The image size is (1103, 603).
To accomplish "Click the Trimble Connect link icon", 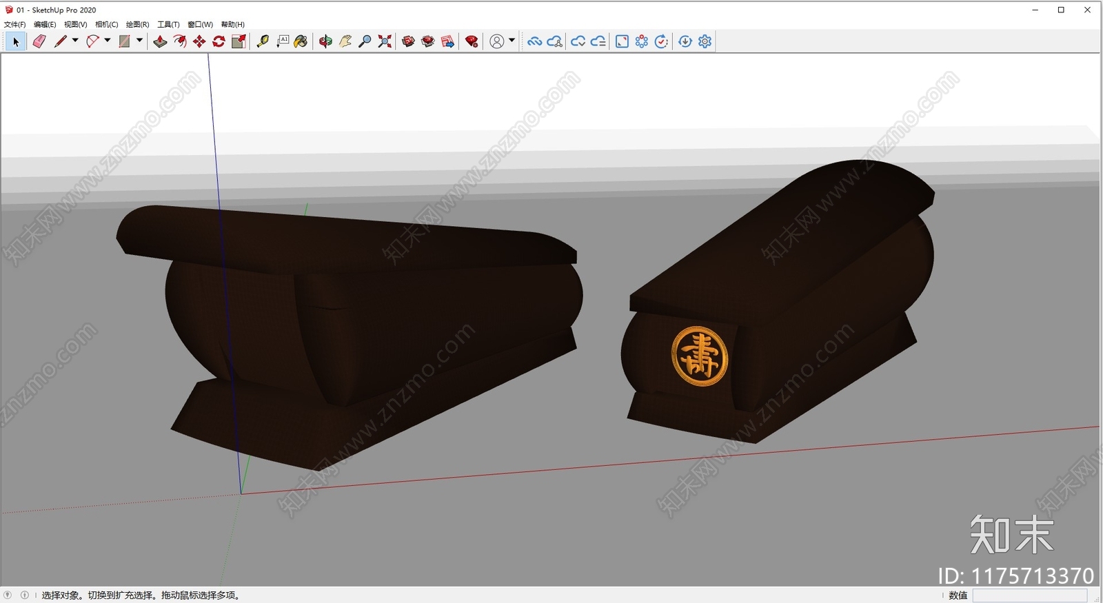I will point(534,42).
